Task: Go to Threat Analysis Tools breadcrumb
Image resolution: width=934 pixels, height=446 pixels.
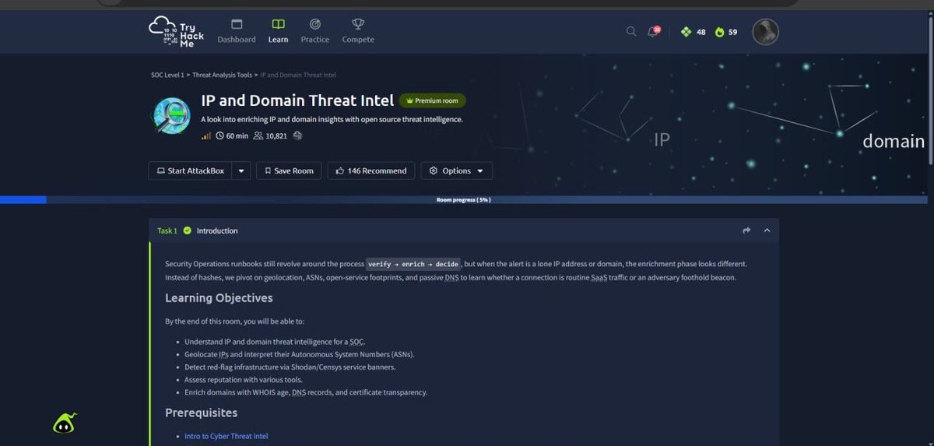Action: [223, 75]
